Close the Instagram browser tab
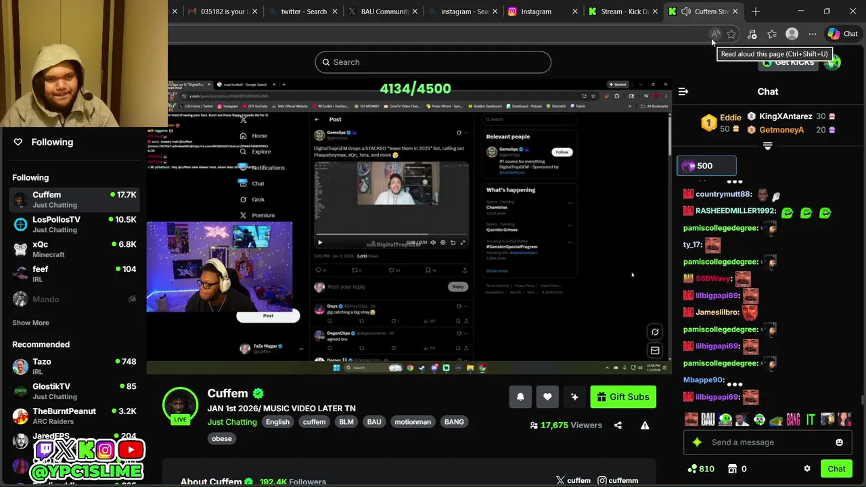Viewport: 866px width, 487px height. click(575, 11)
